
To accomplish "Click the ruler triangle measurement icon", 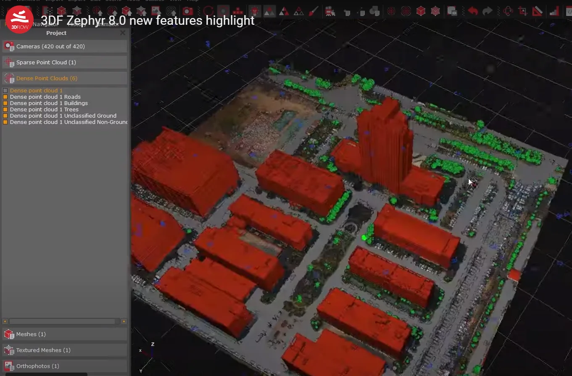I will (x=537, y=11).
